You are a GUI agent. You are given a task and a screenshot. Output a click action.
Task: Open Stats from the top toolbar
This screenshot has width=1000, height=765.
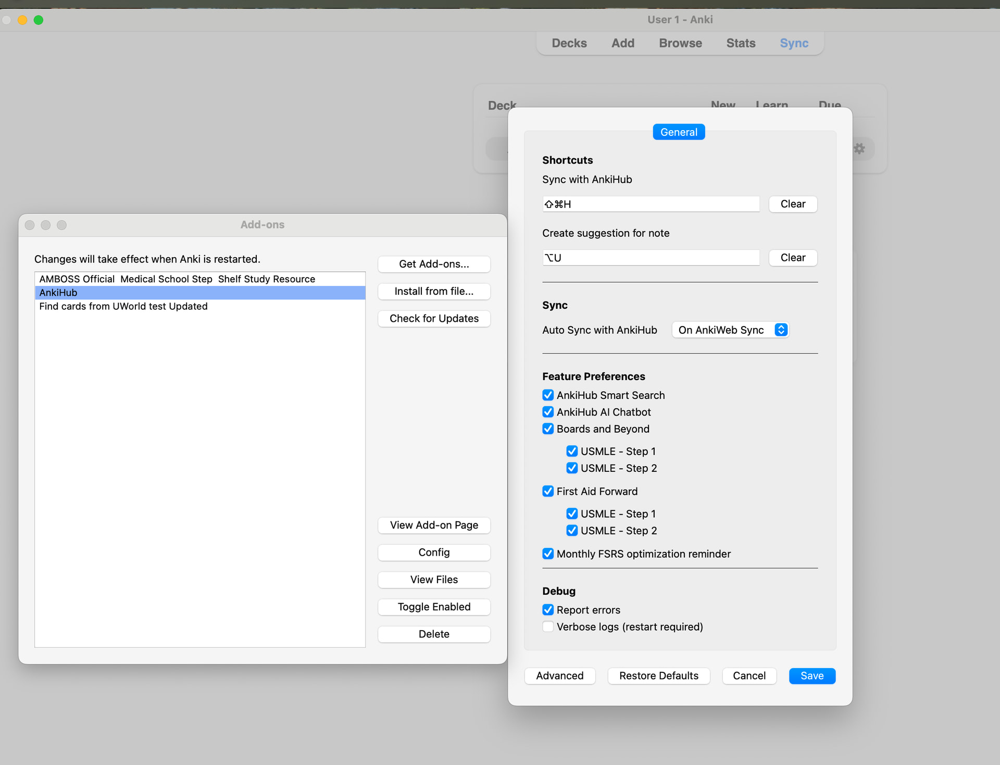[x=741, y=43]
